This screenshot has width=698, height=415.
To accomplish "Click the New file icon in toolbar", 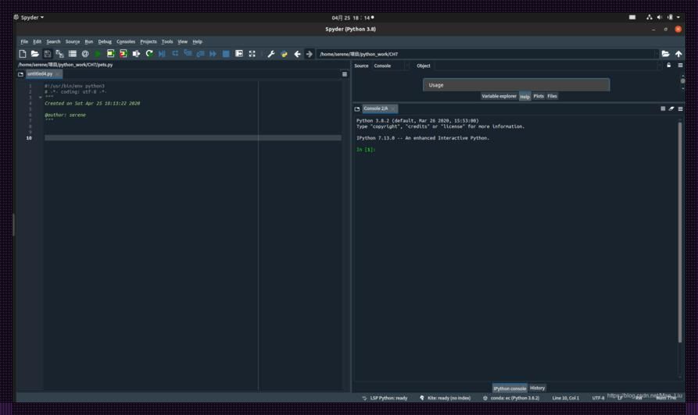I will click(x=22, y=54).
